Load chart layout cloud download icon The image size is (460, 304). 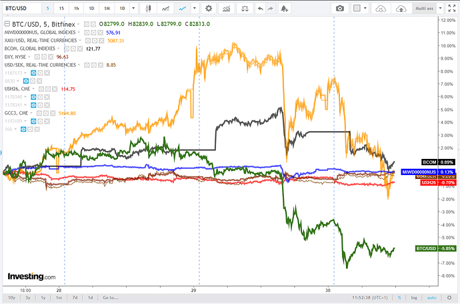[x=381, y=9]
